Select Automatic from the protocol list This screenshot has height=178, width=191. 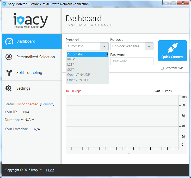pos(87,54)
